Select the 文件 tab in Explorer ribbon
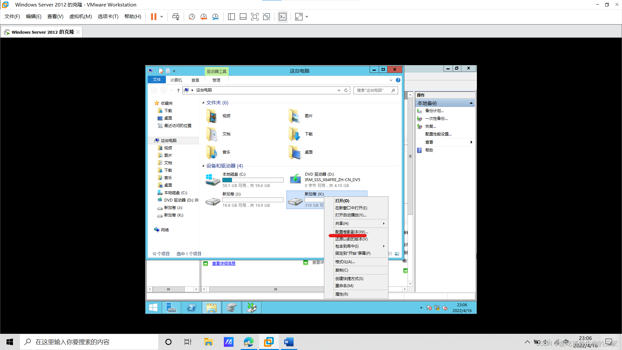622x350 pixels. tap(157, 80)
